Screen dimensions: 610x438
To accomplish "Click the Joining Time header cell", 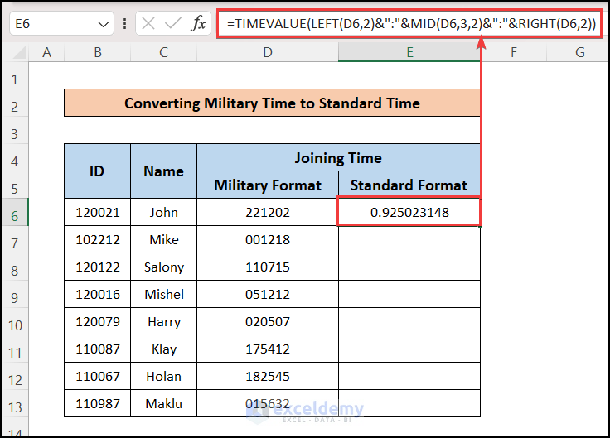I will point(338,158).
